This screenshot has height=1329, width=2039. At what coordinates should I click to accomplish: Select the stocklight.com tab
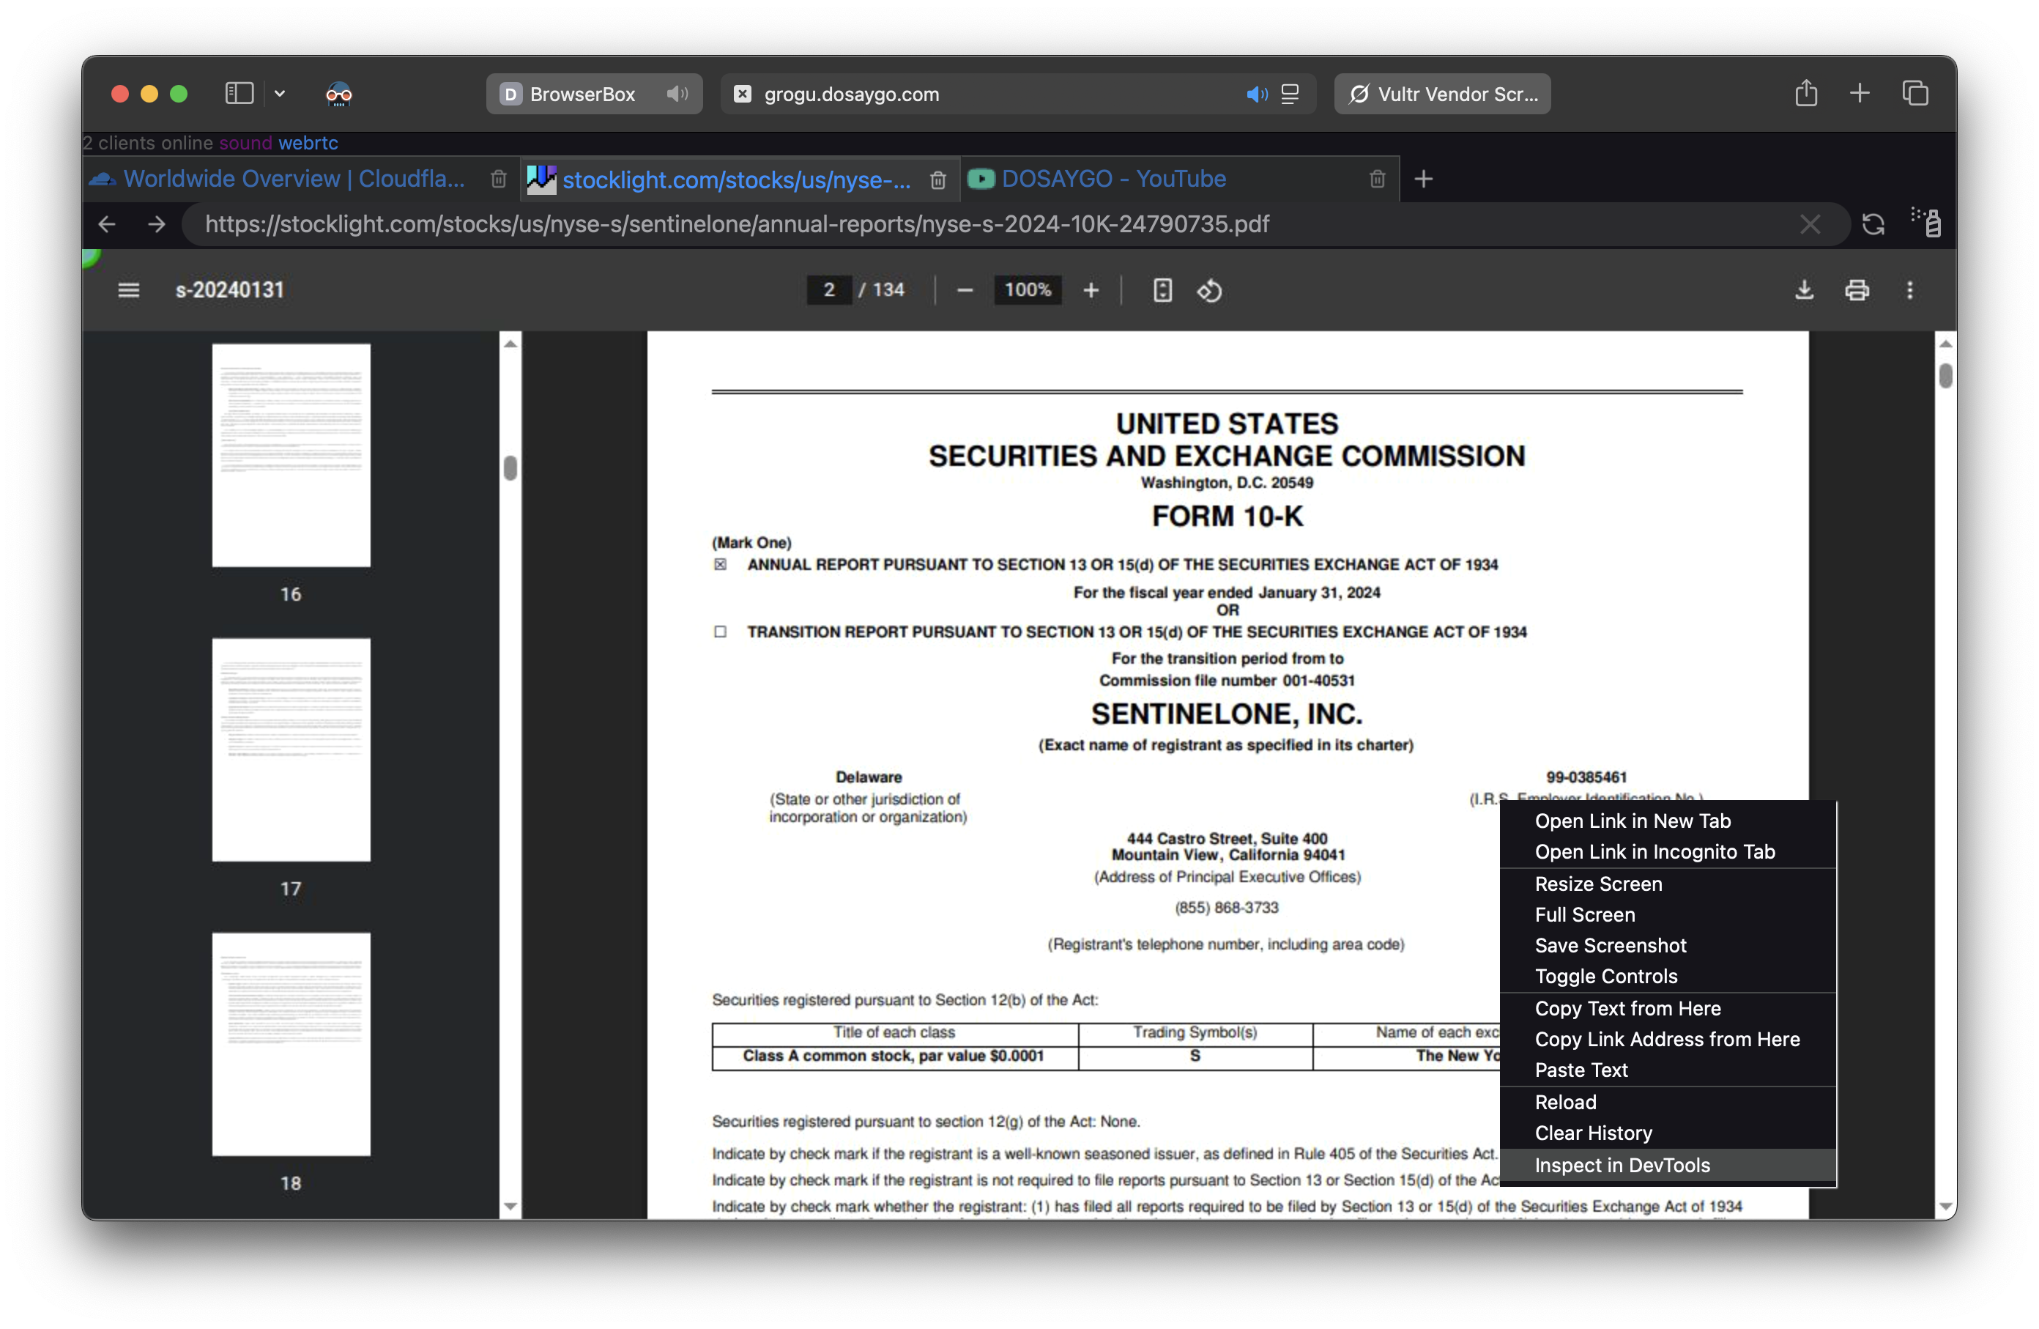click(x=720, y=180)
